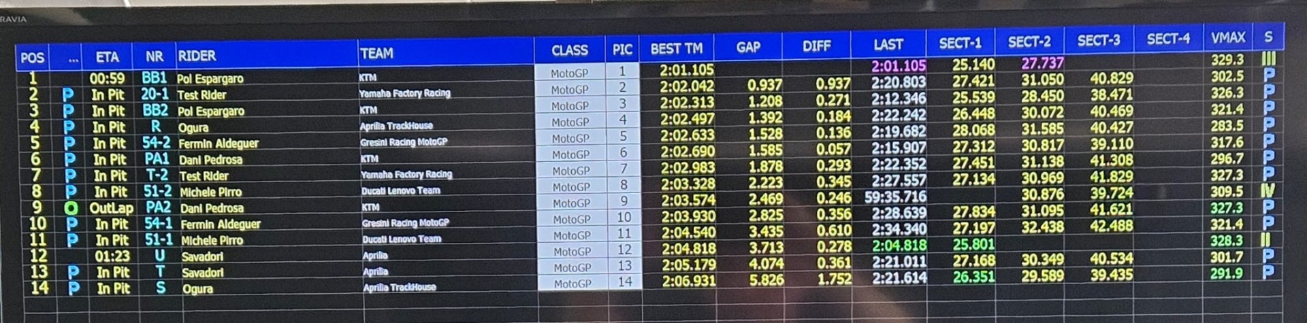This screenshot has height=323, width=1307.
Task: Sort by the POS column header
Action: pos(32,58)
